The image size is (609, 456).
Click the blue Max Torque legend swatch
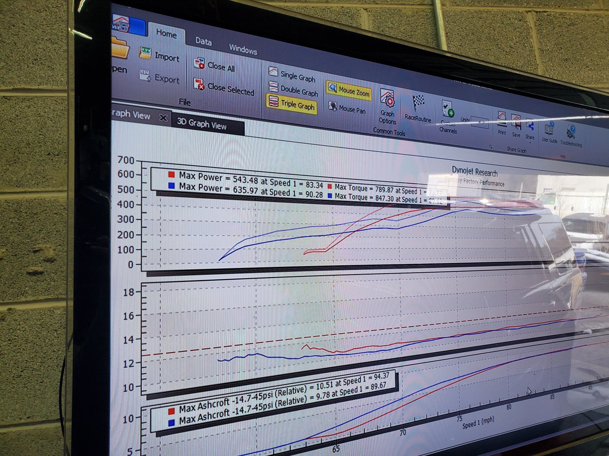(329, 196)
